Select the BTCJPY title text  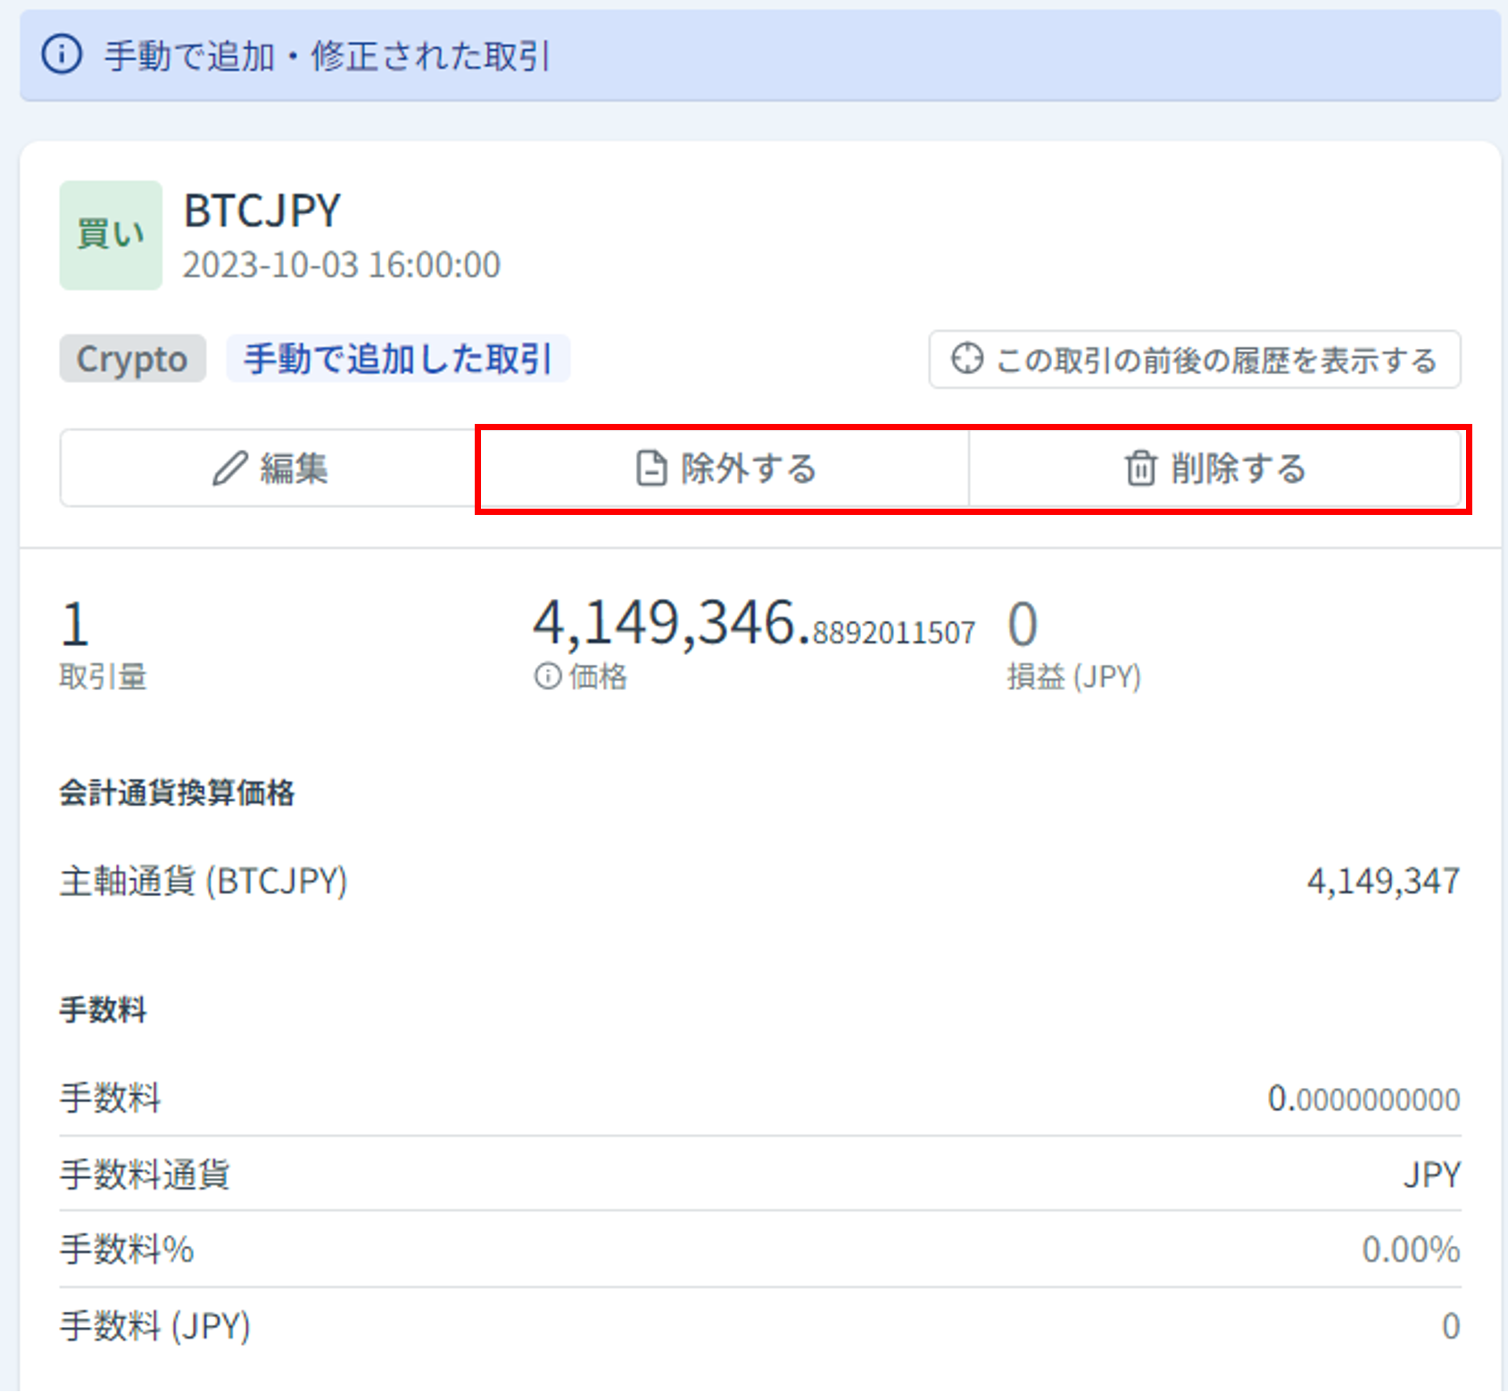(x=261, y=211)
